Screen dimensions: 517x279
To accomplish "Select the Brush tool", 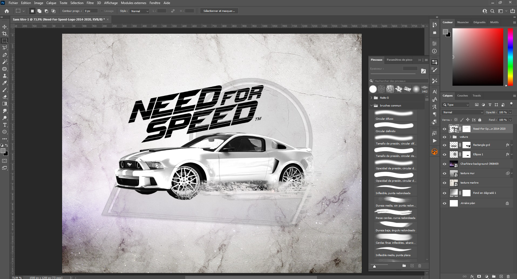I will coord(5,90).
